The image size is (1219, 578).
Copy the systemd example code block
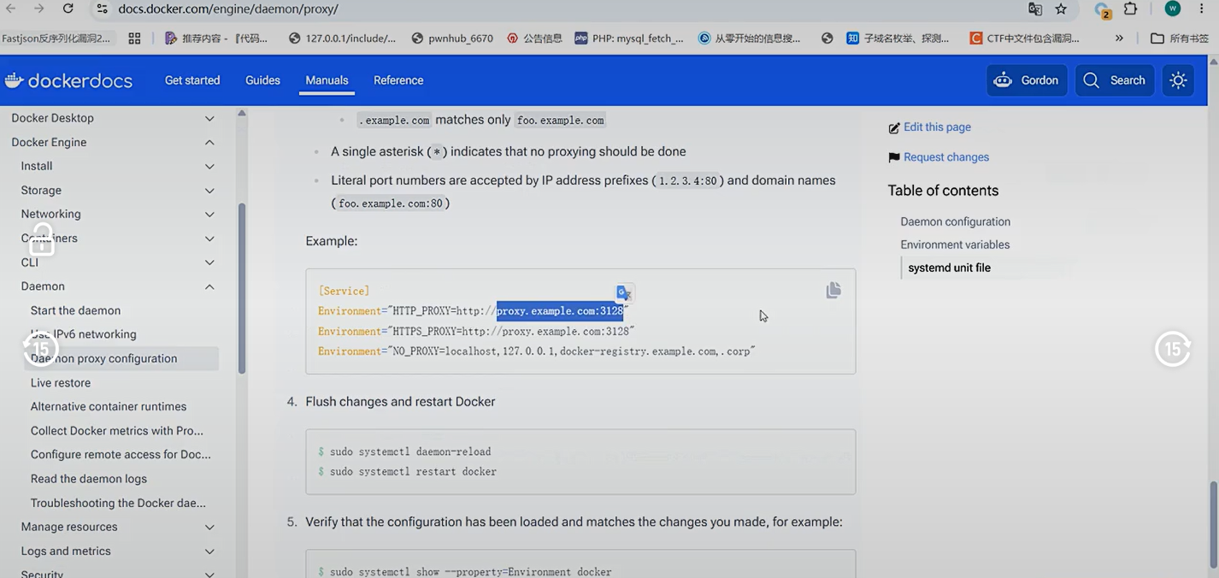coord(833,291)
